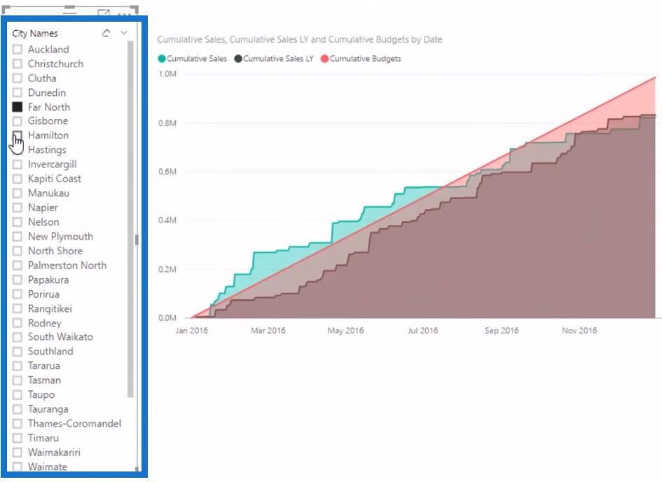Open More options ellipsis above the slicer
The width and height of the screenshot is (662, 482).
tap(124, 14)
